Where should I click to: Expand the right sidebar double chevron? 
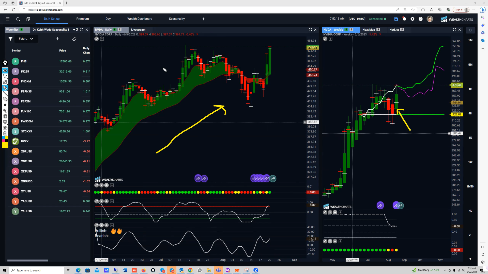[470, 30]
